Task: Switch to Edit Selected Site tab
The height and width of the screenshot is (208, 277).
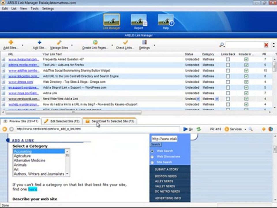Action: point(62,121)
